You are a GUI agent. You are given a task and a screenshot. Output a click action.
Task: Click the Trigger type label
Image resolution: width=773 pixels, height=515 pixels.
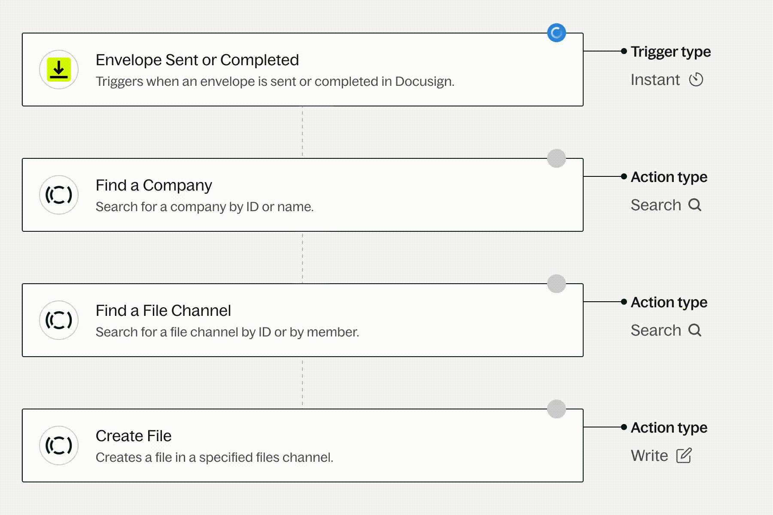[671, 51]
